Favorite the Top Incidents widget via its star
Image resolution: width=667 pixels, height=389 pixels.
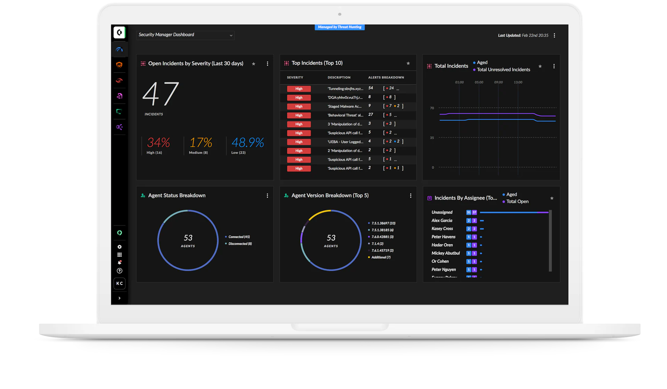(408, 63)
